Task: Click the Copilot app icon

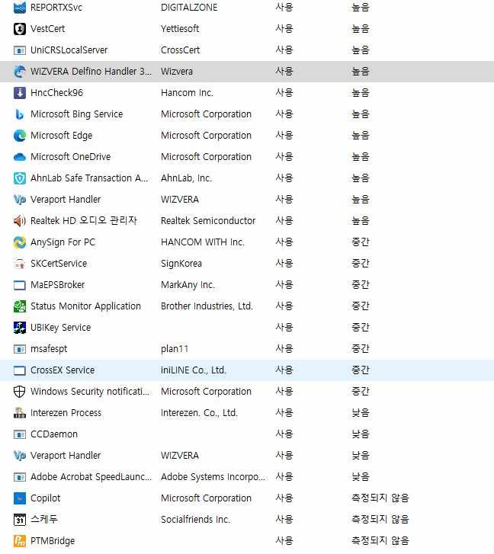Action: pyautogui.click(x=20, y=498)
